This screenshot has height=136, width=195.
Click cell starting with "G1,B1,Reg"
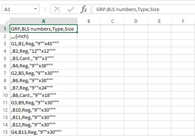pyautogui.click(x=43, y=43)
